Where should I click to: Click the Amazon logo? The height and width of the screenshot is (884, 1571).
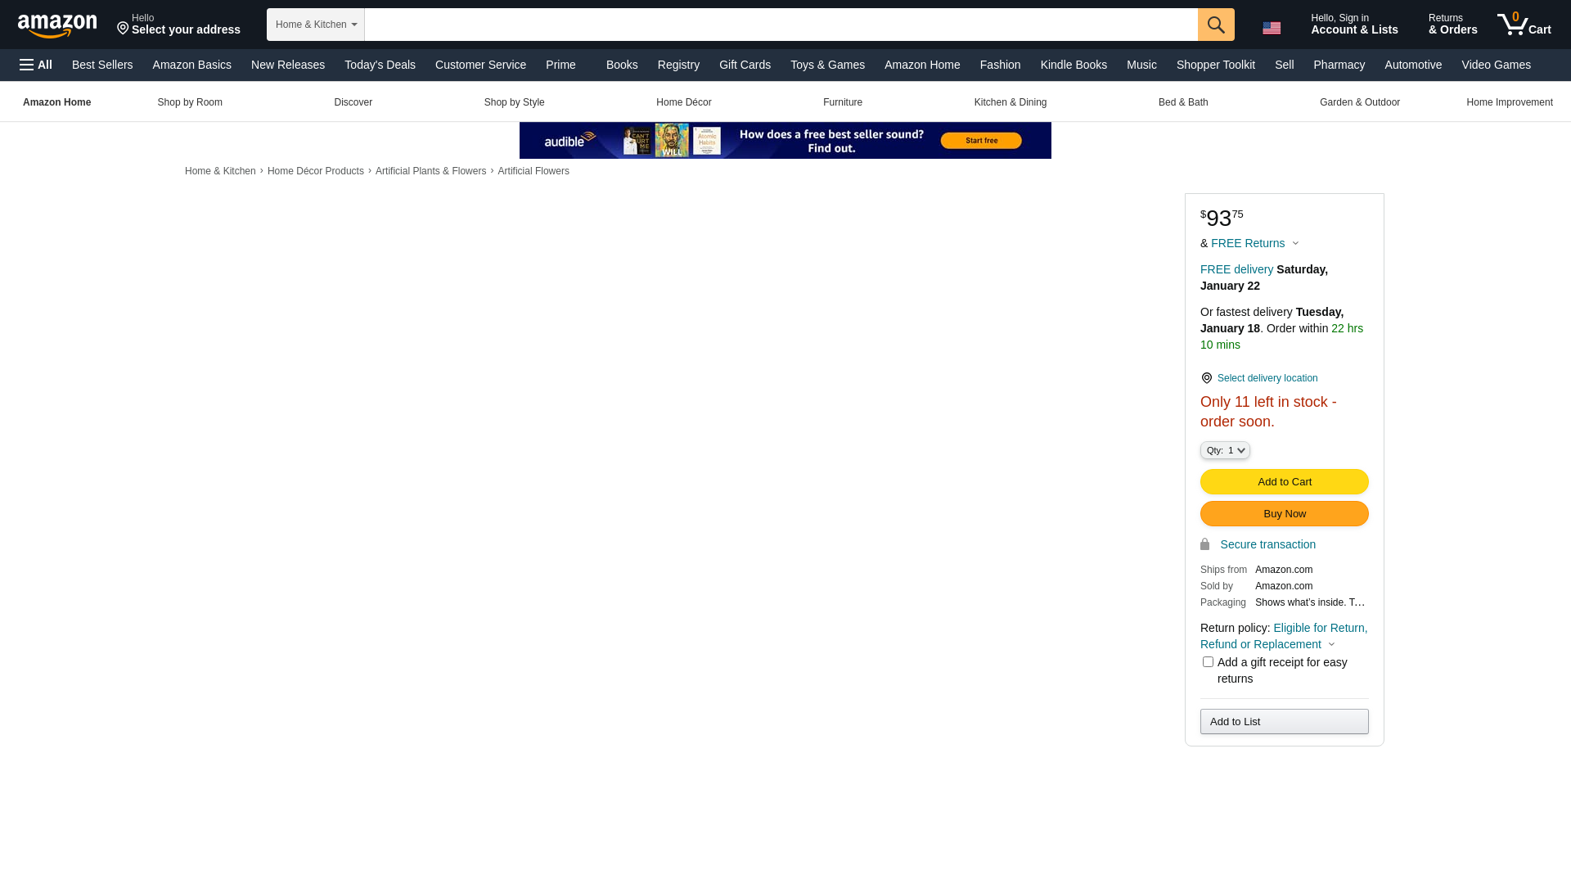[57, 26]
